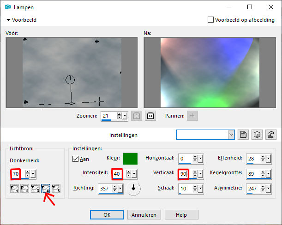
Task: Select light source 3 button
Action: 35,188
